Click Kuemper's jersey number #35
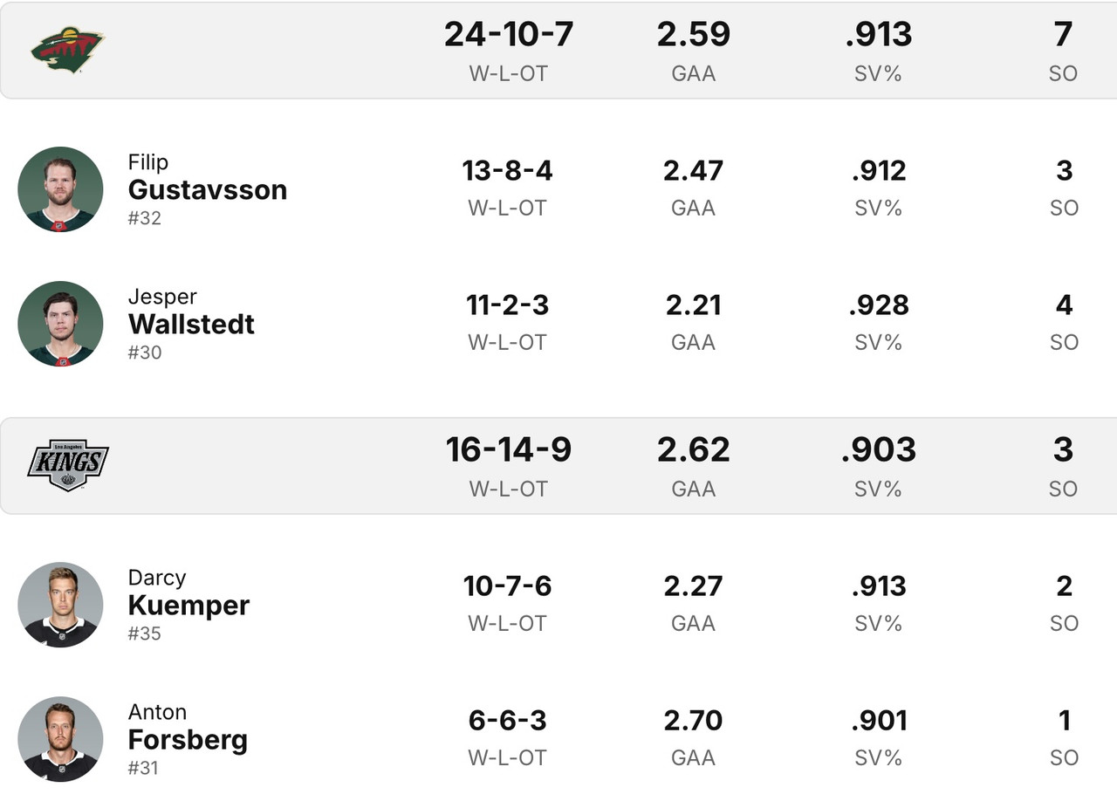This screenshot has height=808, width=1117. coord(145,633)
